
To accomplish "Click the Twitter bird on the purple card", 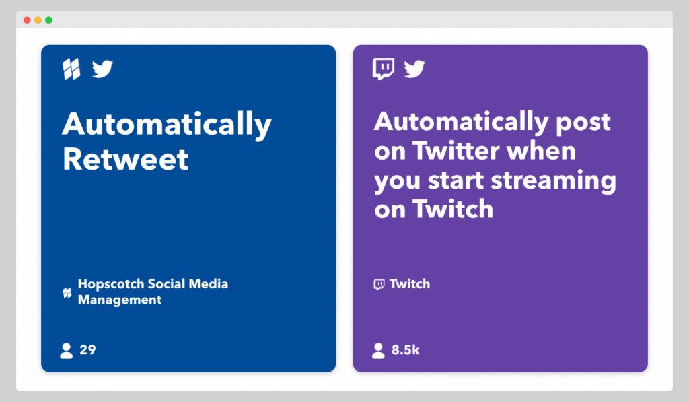I will point(414,69).
